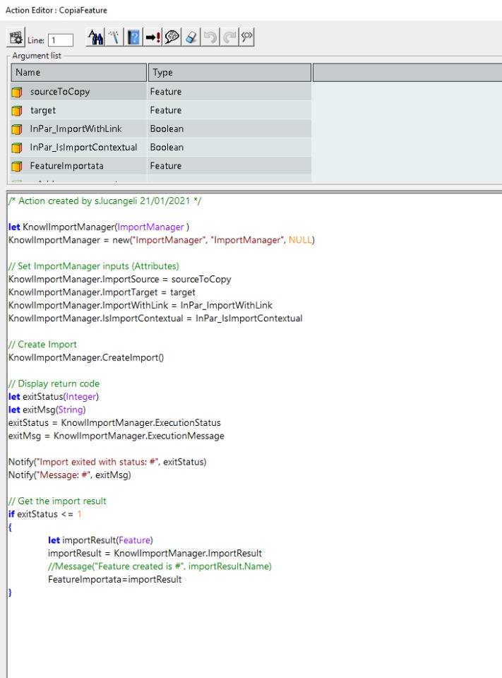Viewport: 502px width, 678px height.
Task: Click the 'let KnowlImportManager(ImportManager )' line
Action: tap(99, 227)
